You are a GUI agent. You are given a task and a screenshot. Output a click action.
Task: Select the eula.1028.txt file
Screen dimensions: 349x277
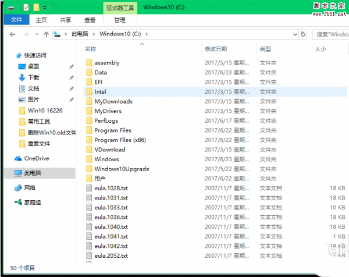coord(111,188)
